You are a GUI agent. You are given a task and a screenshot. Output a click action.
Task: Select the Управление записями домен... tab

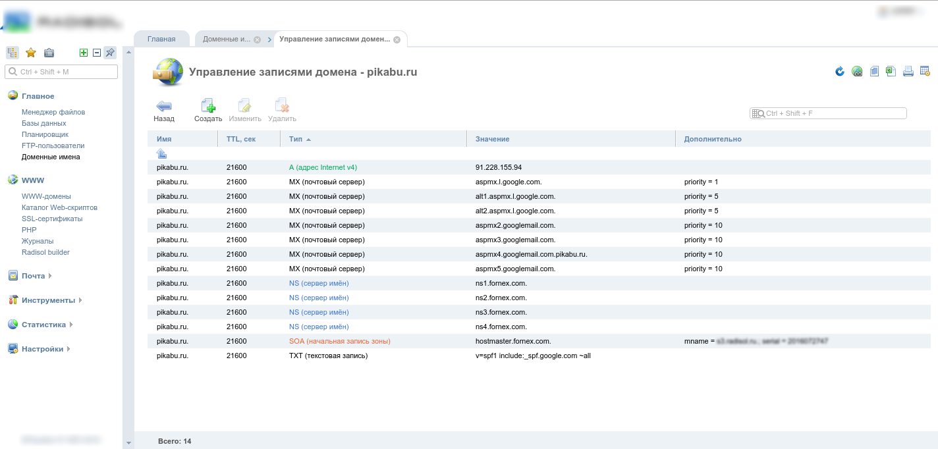click(335, 39)
